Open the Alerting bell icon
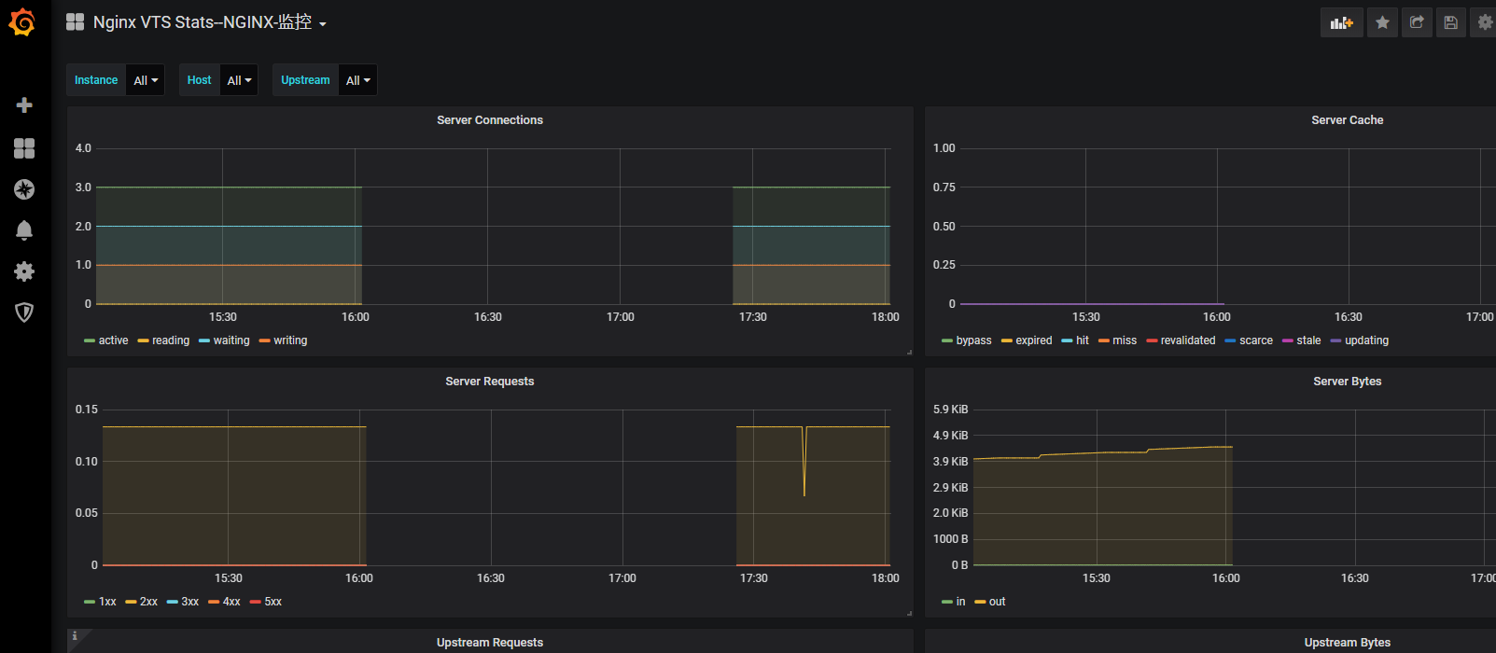This screenshot has height=653, width=1496. (x=24, y=230)
